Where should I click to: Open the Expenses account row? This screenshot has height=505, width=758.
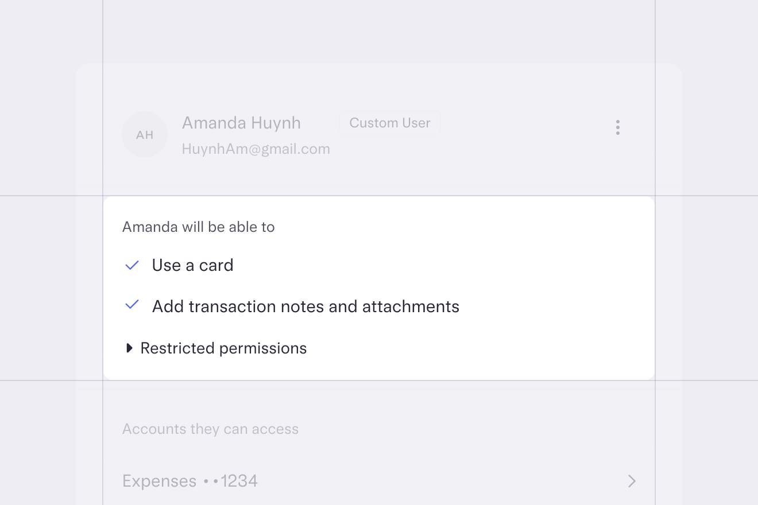coord(161,481)
